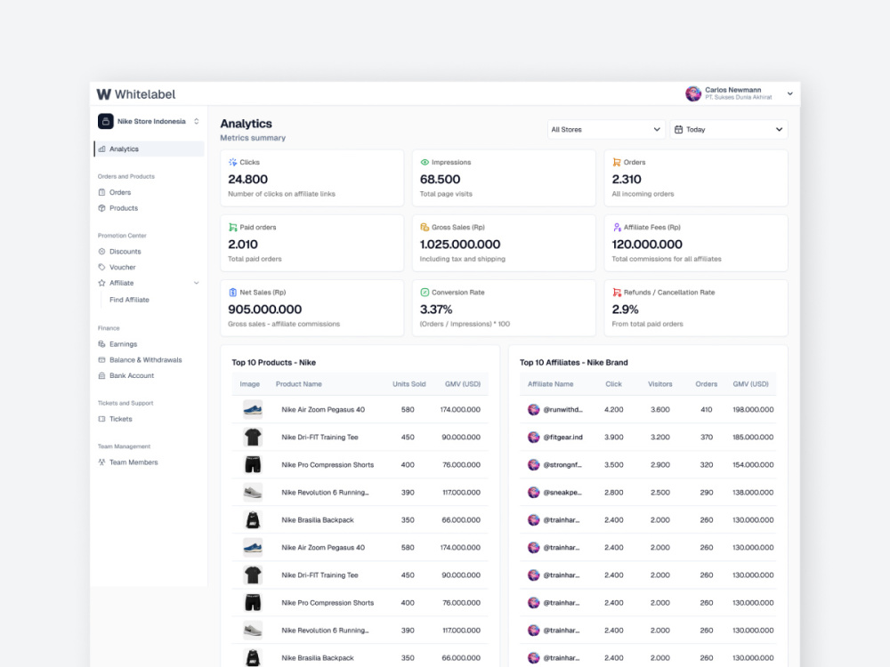The image size is (890, 667).
Task: Open Voucher in Promotion Center
Action: tap(122, 267)
